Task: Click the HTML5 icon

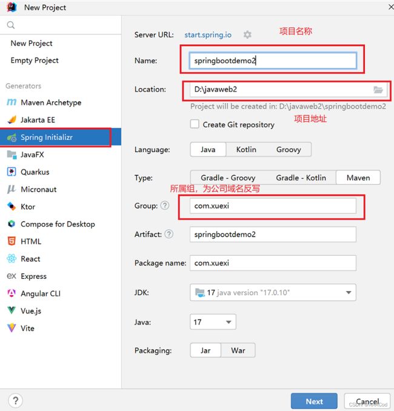Action: (x=12, y=241)
